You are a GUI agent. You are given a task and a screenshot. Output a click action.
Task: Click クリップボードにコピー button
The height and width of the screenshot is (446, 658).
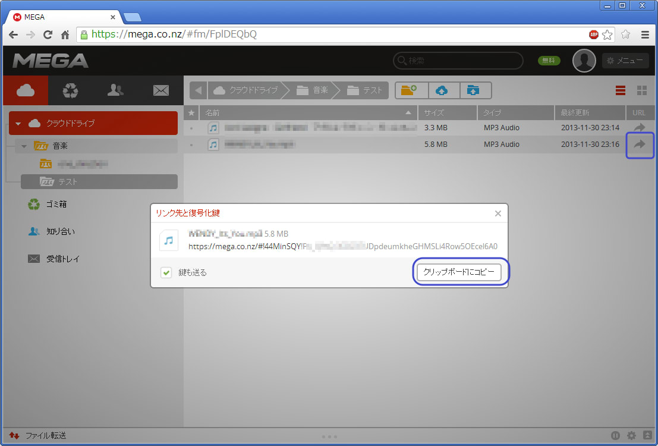(x=459, y=272)
